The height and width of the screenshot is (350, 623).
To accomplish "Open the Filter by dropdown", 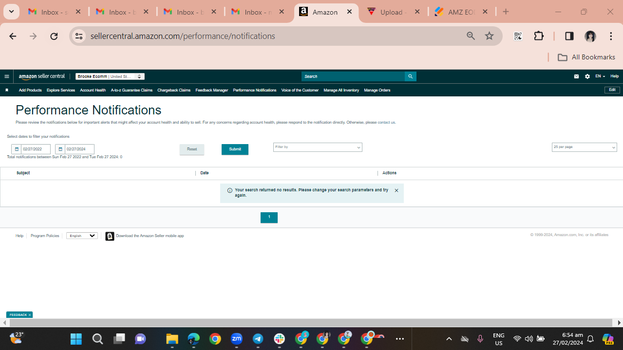I will pyautogui.click(x=318, y=147).
